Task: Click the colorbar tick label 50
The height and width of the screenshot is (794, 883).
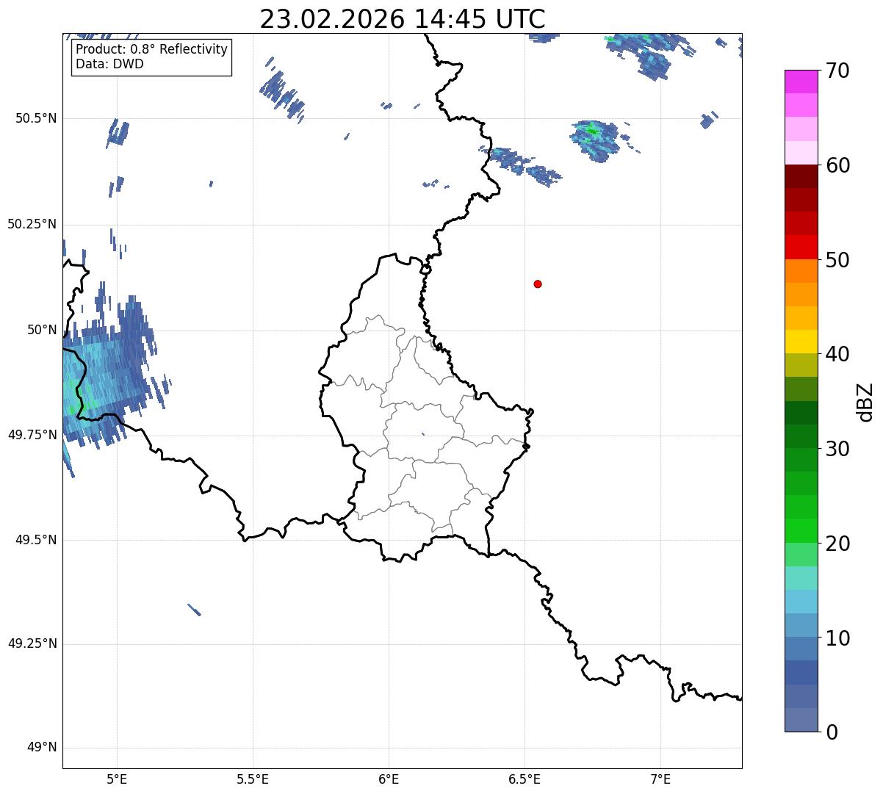Action: pos(837,260)
